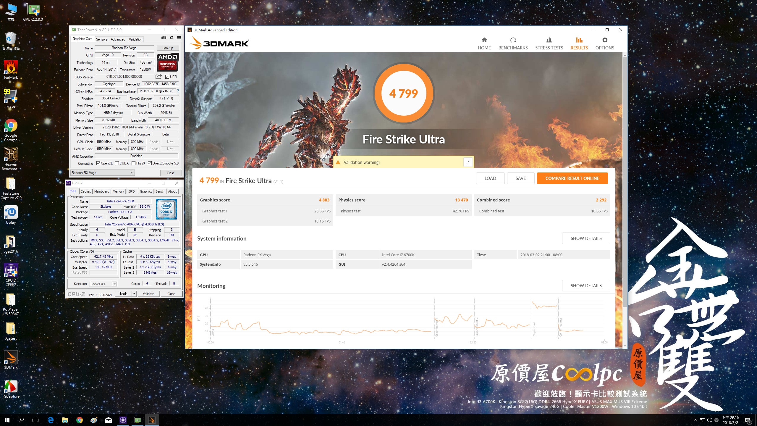Switch to CPU-Z Caches tab
The image size is (757, 426).
[86, 191]
